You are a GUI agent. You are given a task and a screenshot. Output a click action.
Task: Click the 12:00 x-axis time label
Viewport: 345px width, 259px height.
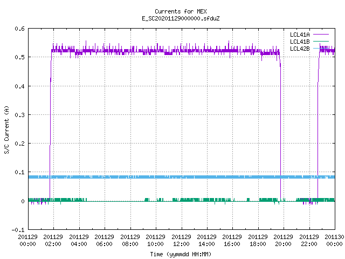click(181, 244)
